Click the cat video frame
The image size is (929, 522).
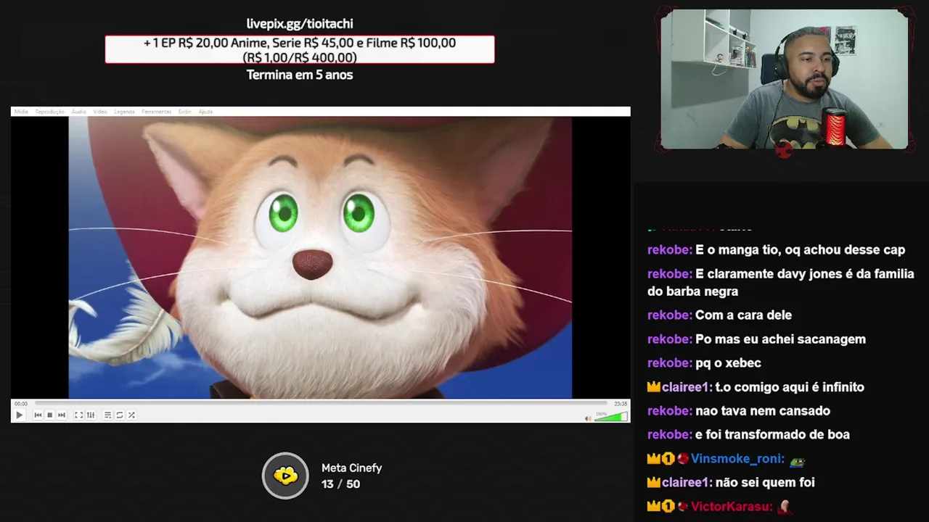click(x=320, y=257)
